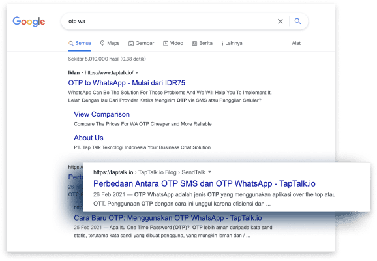Click the 'https://taptalk.io' breadcrumb in highlighted result
The height and width of the screenshot is (261, 377).
(x=113, y=172)
